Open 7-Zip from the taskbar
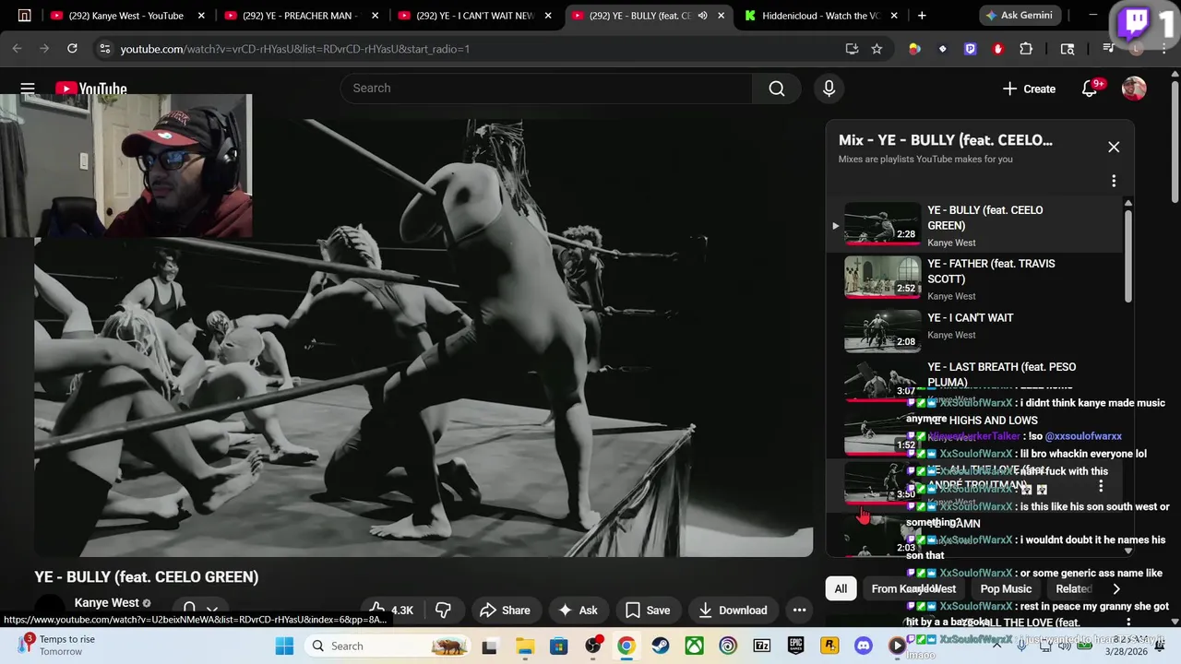Screen dimensions: 1181x664 pos(761,646)
